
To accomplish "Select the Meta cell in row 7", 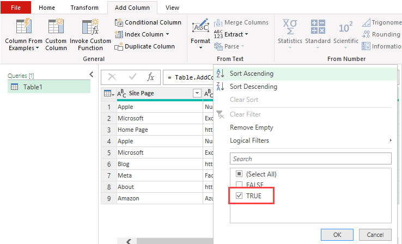I will point(160,175).
